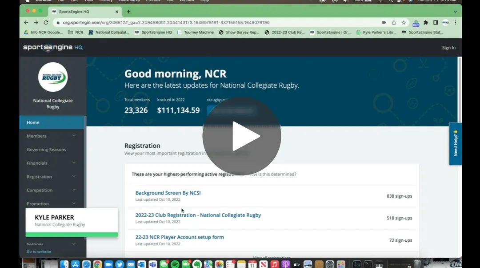Open Google Chrome from the dock

point(97,264)
